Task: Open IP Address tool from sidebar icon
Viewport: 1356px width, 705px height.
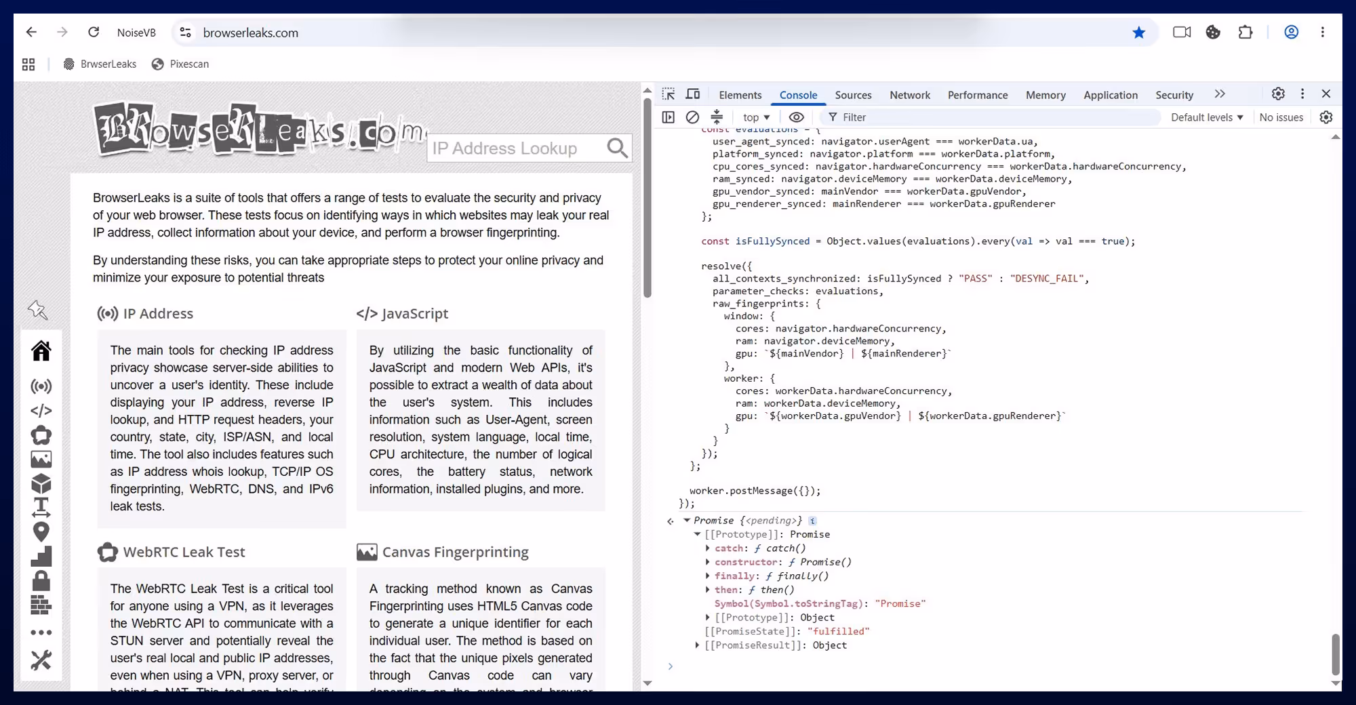Action: point(41,386)
